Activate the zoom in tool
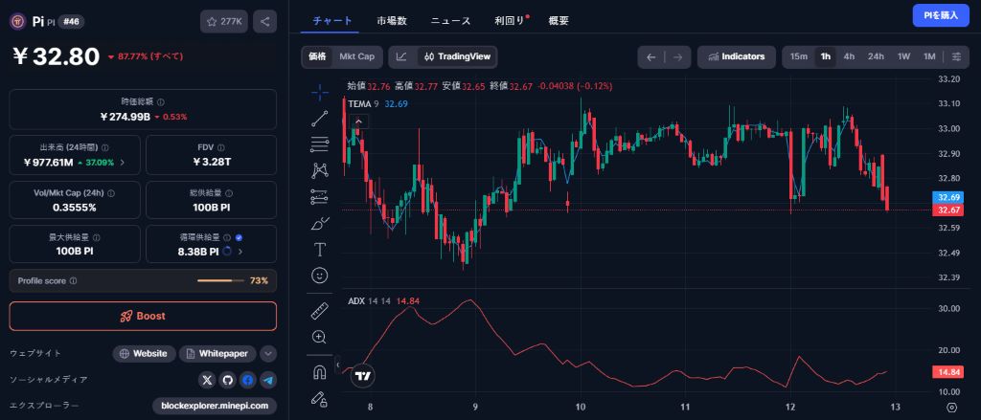981x420 pixels. 320,337
